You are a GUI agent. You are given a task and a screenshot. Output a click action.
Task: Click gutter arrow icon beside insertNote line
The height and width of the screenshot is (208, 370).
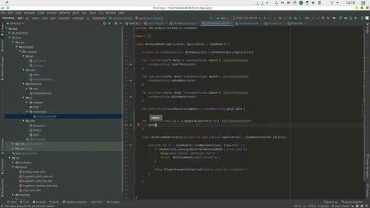(131, 64)
